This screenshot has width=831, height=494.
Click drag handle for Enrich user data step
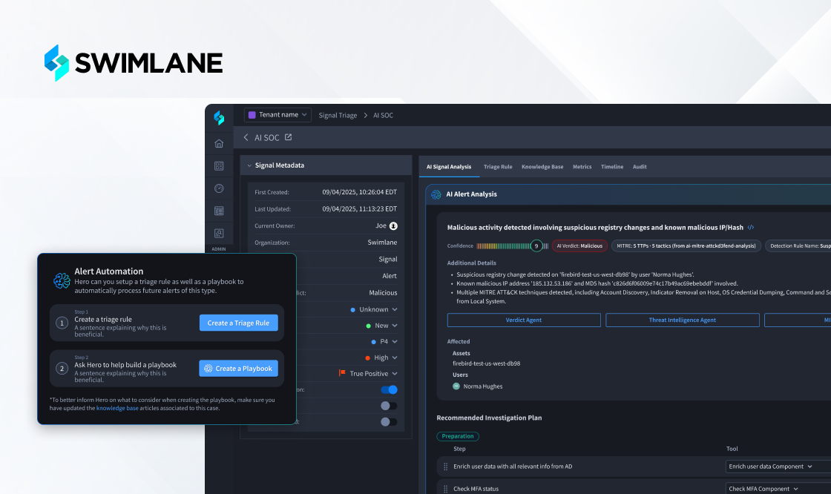pyautogui.click(x=446, y=467)
